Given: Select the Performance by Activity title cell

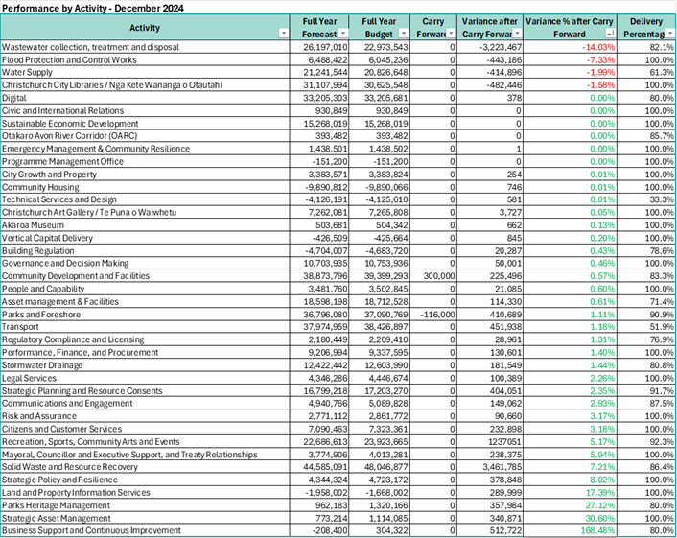Looking at the screenshot, I should click(x=94, y=8).
